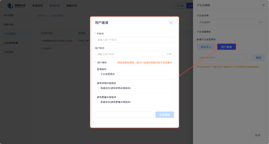Screen dimensions: 269x144
Task: Close the 子企业编辑 side panel
Action: (263, 5)
